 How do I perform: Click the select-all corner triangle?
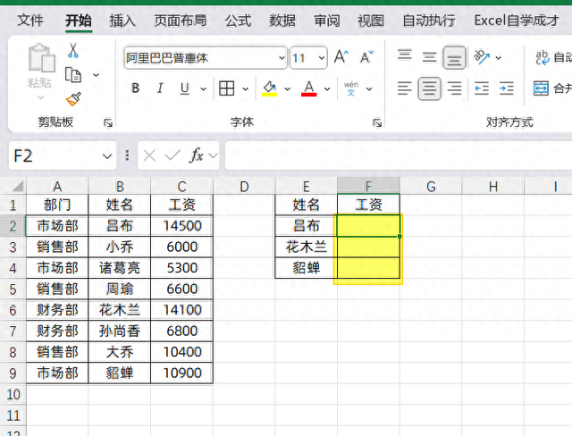tap(18, 187)
